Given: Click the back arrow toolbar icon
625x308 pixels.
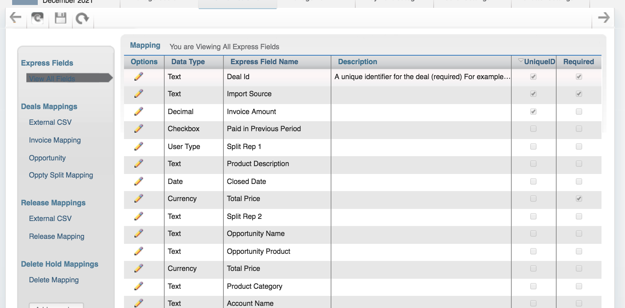Looking at the screenshot, I should [15, 17].
